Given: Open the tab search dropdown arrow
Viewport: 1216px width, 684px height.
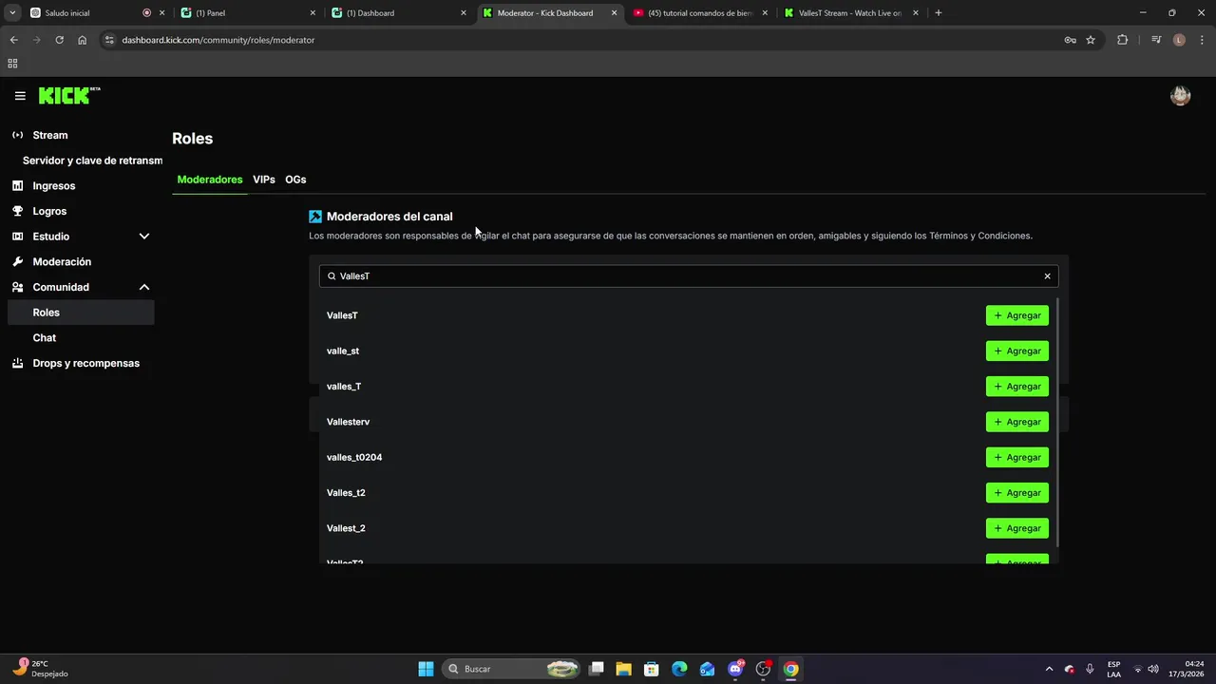Looking at the screenshot, I should (x=12, y=13).
